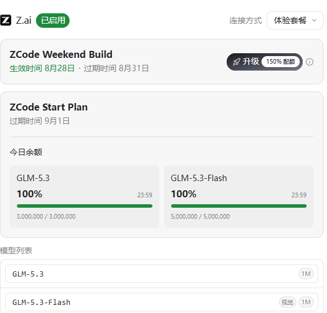
Task: Click the 已启用 enabled status badge
Action: point(53,20)
